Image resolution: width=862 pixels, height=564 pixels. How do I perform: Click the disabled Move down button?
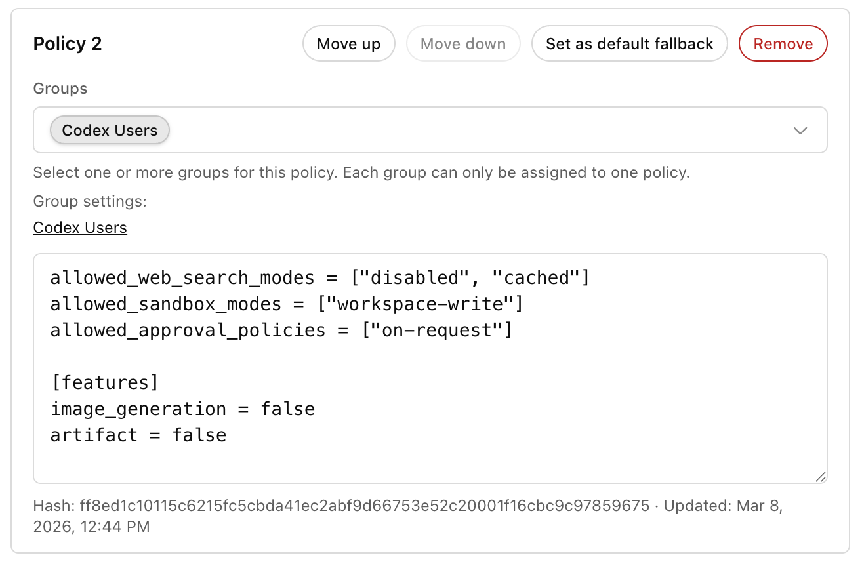pos(463,43)
